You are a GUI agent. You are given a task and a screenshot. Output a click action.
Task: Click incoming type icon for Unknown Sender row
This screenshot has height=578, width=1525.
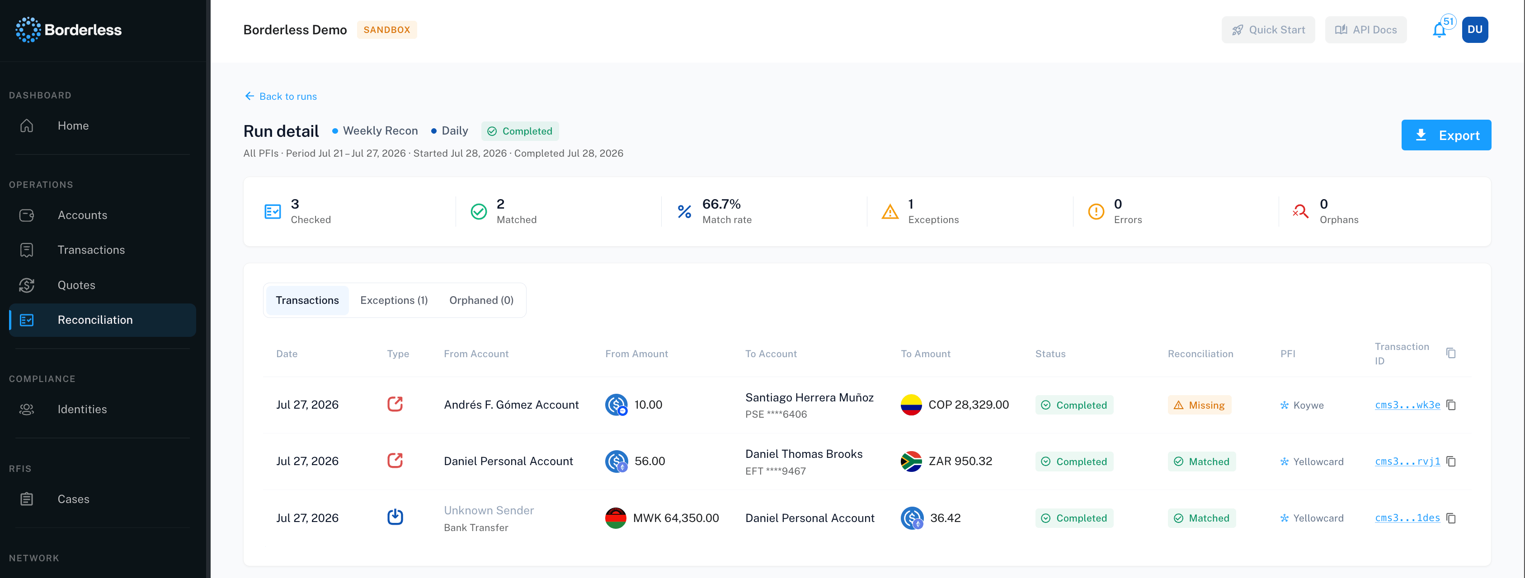point(395,517)
